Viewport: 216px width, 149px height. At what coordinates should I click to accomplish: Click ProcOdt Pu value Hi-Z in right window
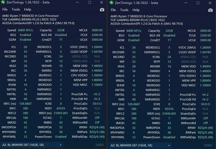tap(206, 95)
